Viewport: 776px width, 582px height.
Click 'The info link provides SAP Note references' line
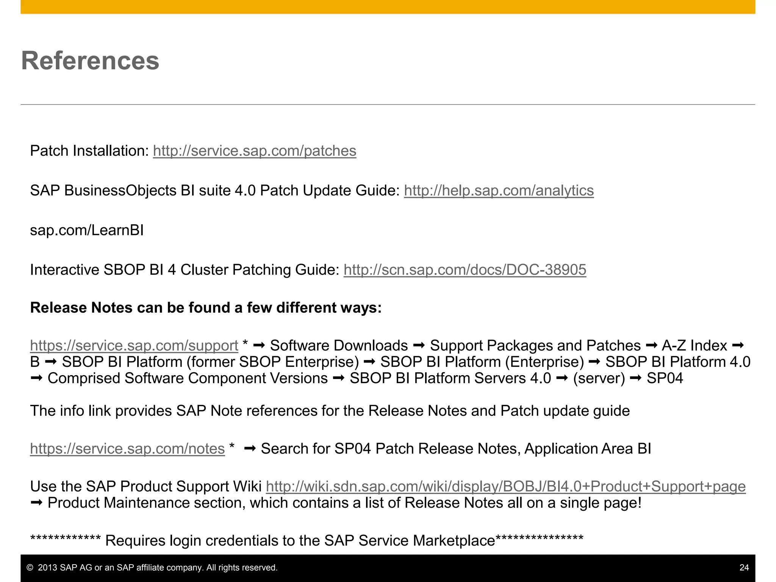tap(330, 411)
